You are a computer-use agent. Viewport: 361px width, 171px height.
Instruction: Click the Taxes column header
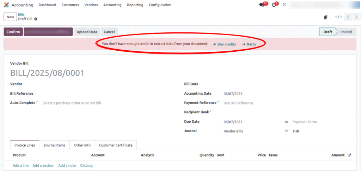pyautogui.click(x=273, y=155)
